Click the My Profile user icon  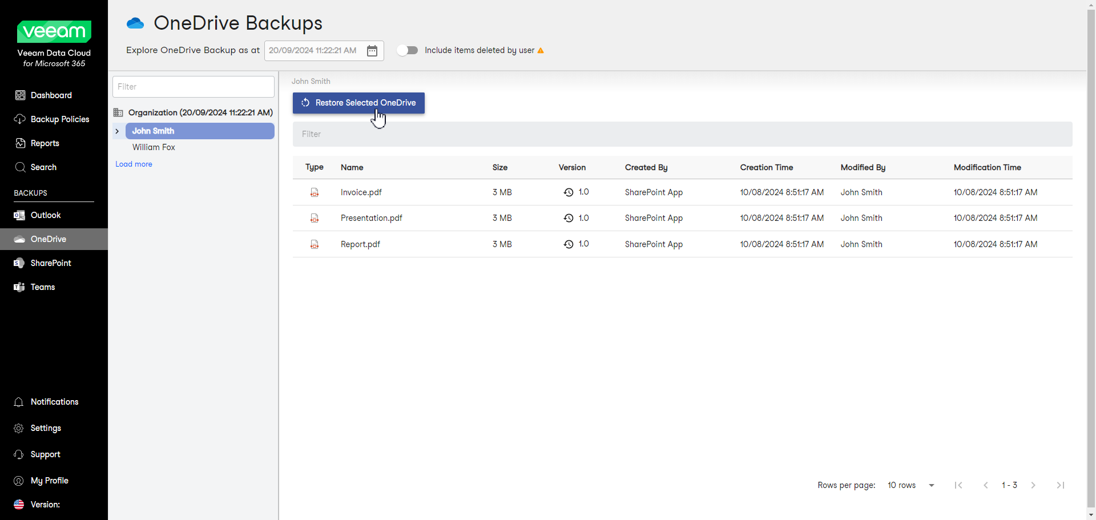[x=19, y=481]
